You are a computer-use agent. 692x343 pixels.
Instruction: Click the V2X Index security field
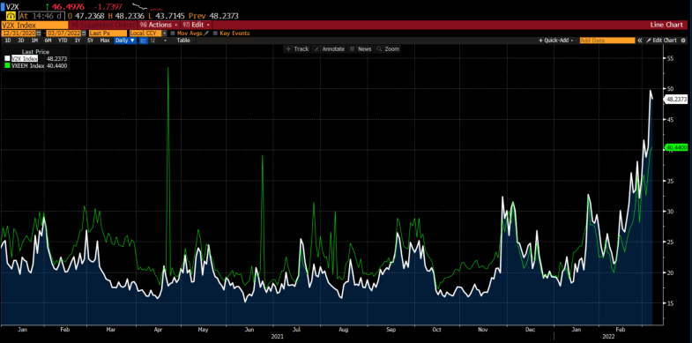(34, 26)
